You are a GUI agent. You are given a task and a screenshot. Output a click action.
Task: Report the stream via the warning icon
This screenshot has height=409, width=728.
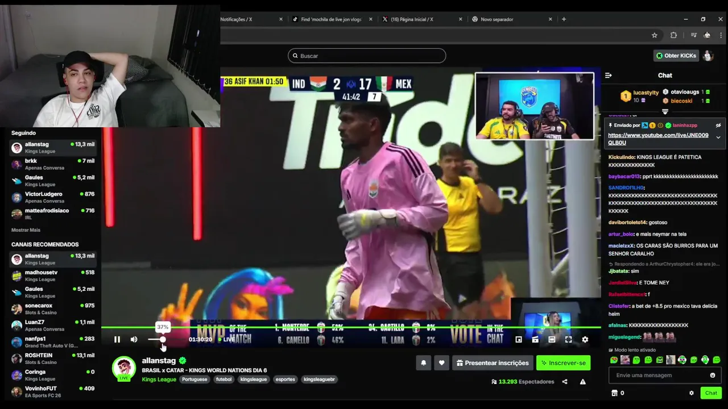(583, 382)
